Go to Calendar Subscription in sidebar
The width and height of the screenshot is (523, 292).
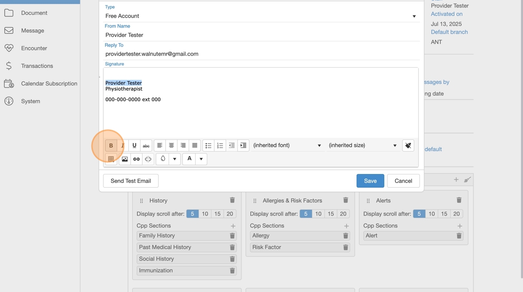pos(49,83)
